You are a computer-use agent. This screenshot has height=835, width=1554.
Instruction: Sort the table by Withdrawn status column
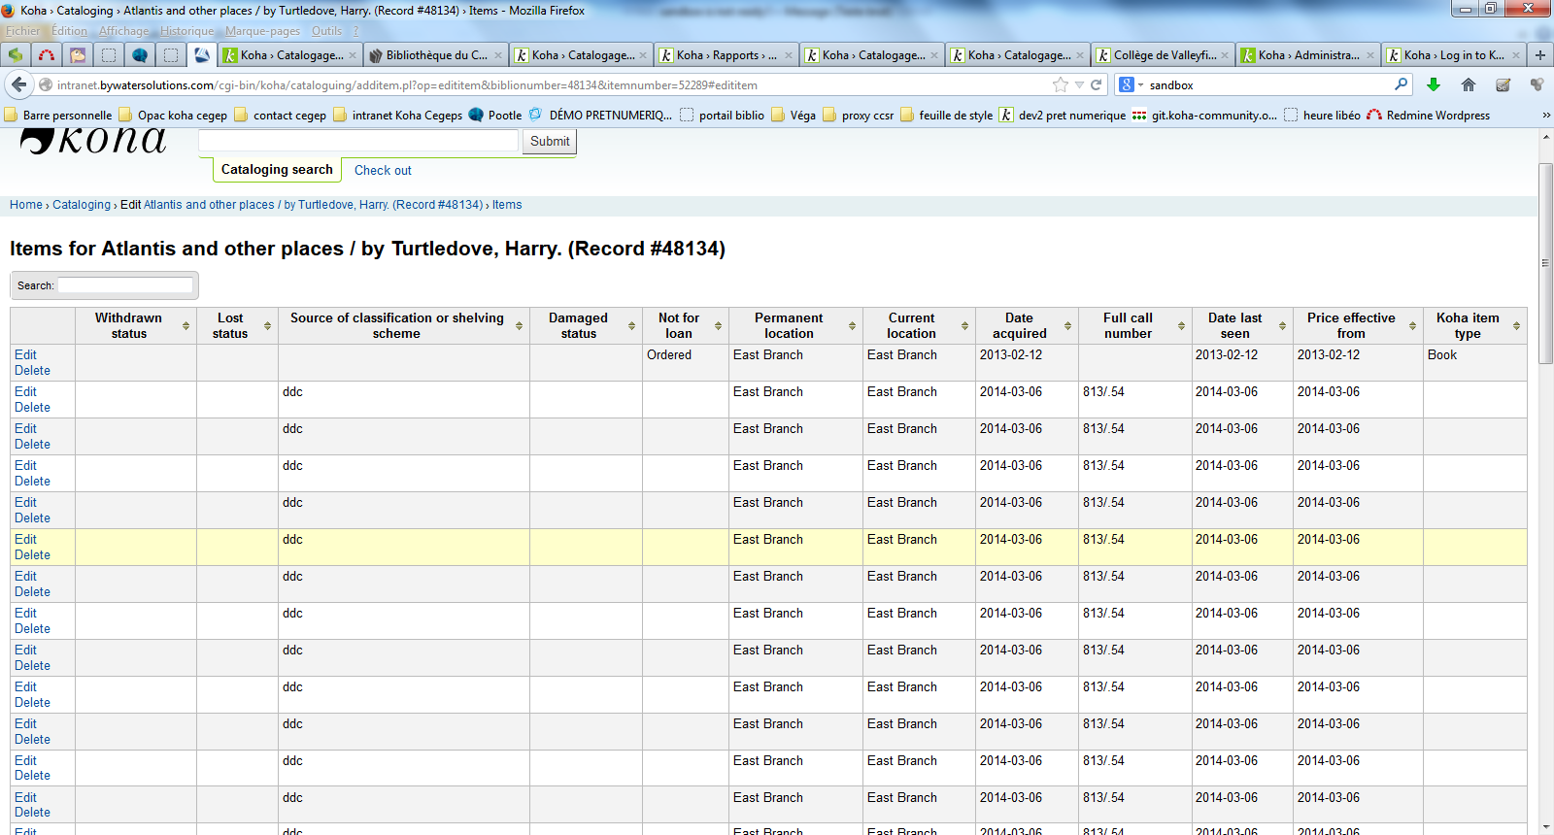(x=129, y=325)
